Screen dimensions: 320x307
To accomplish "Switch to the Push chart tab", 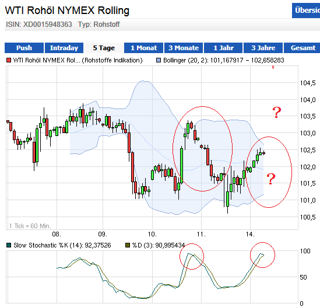I will coord(24,48).
